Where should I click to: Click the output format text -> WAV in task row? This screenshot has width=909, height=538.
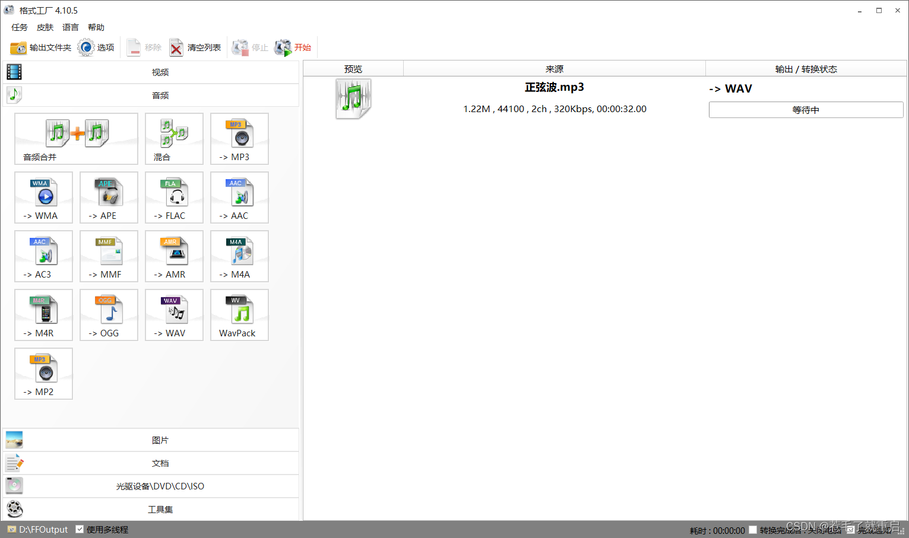click(731, 88)
